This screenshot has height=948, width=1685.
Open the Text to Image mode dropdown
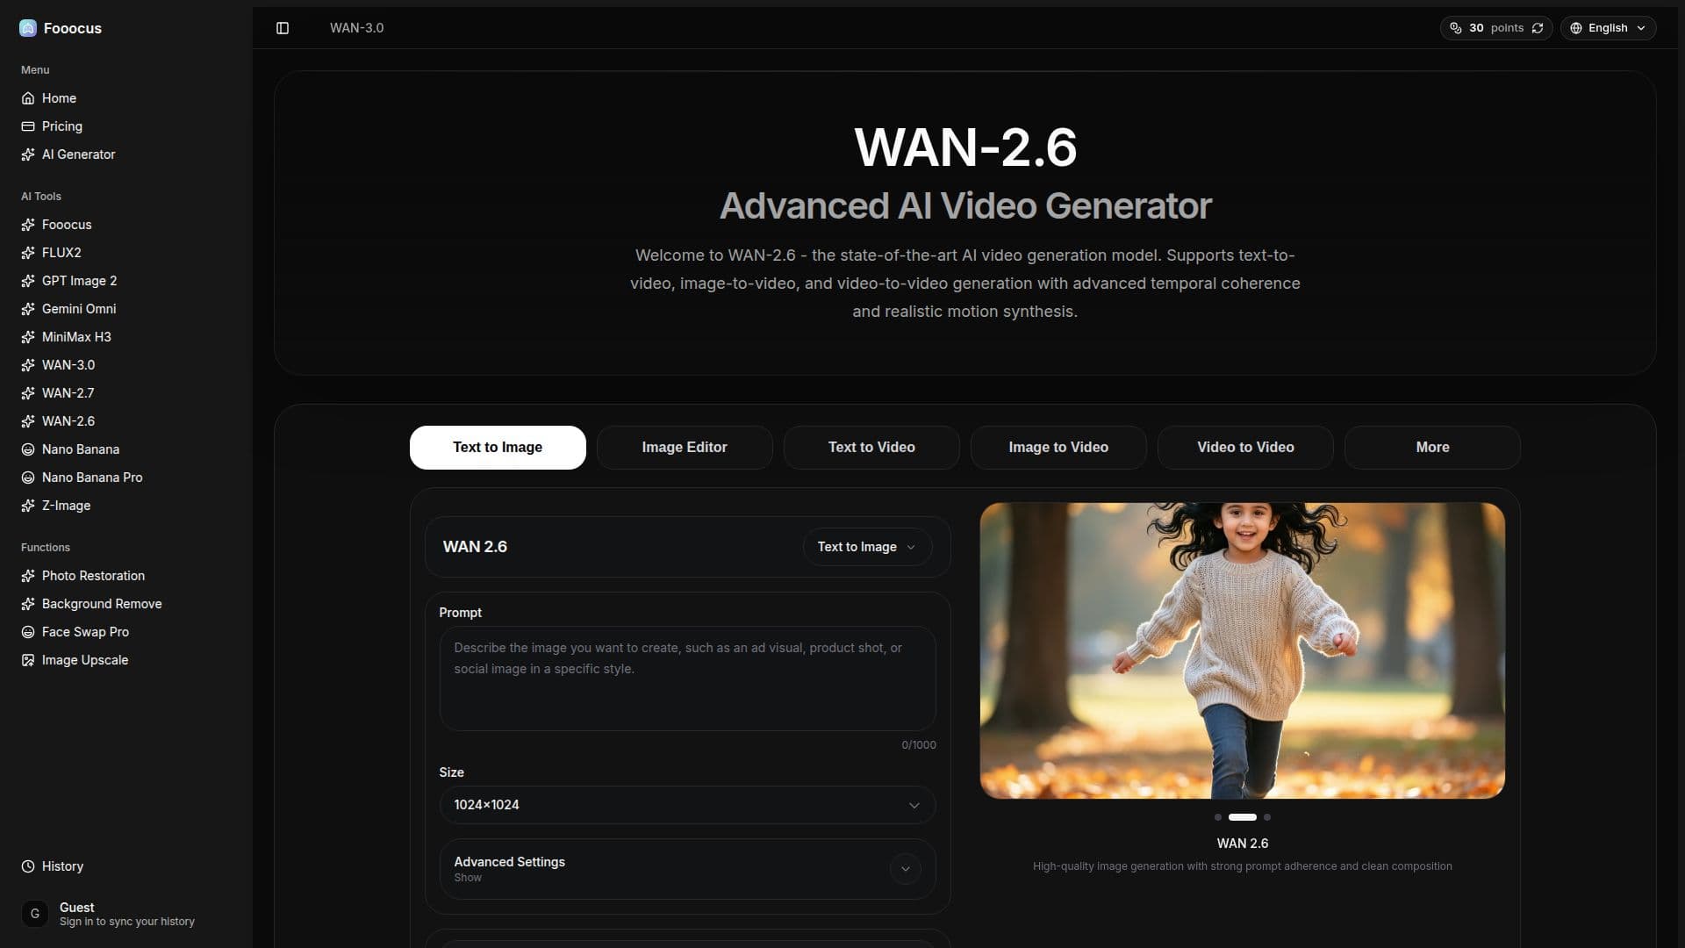[x=867, y=547]
